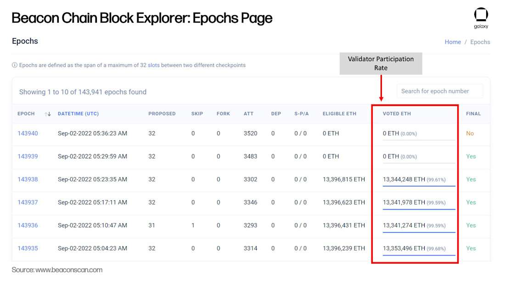The height and width of the screenshot is (282, 505).
Task: Open epoch 143940 details
Action: (28, 133)
